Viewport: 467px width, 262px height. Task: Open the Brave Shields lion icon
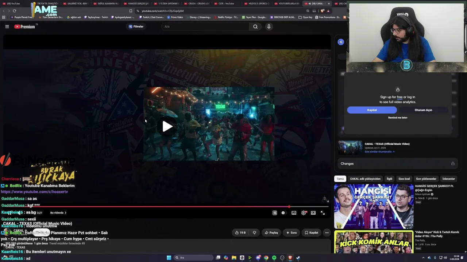(323, 11)
